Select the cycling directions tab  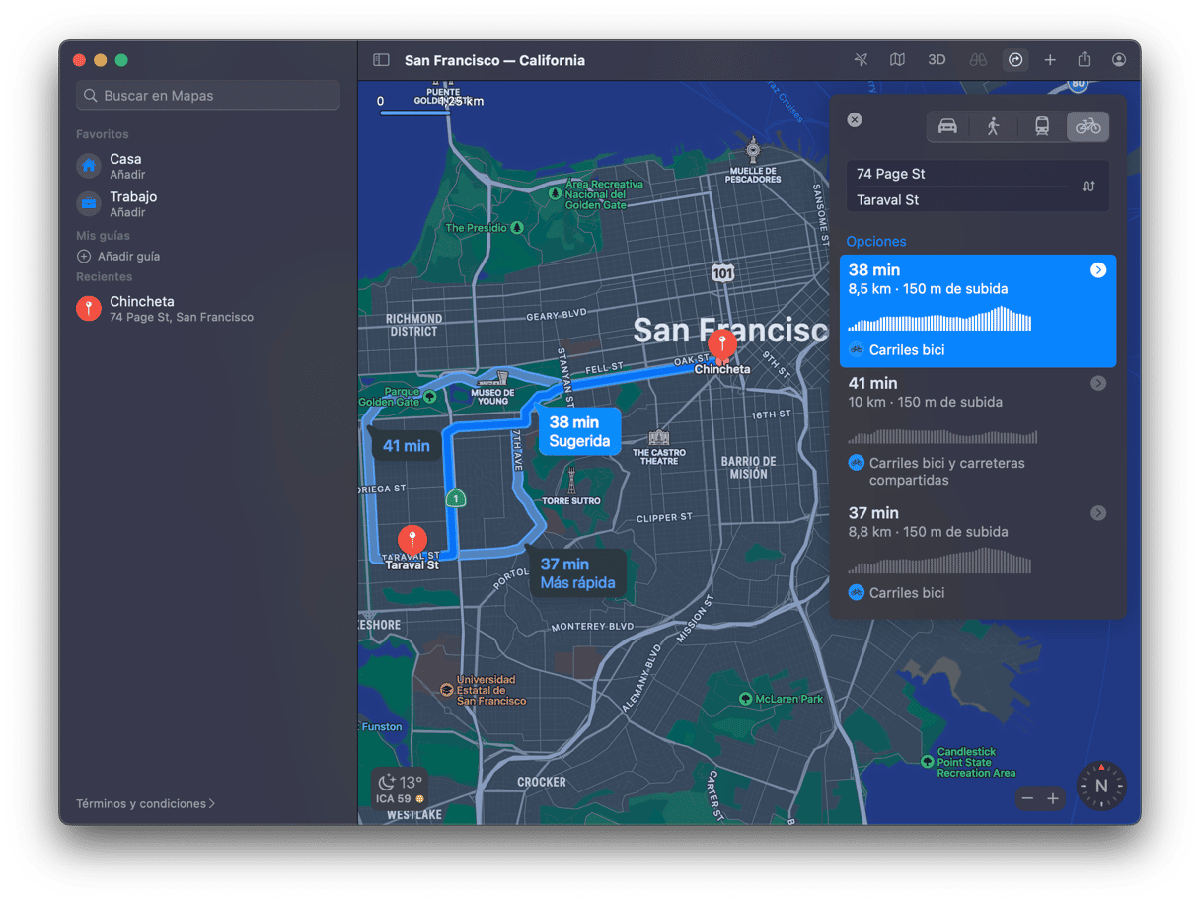[1087, 126]
